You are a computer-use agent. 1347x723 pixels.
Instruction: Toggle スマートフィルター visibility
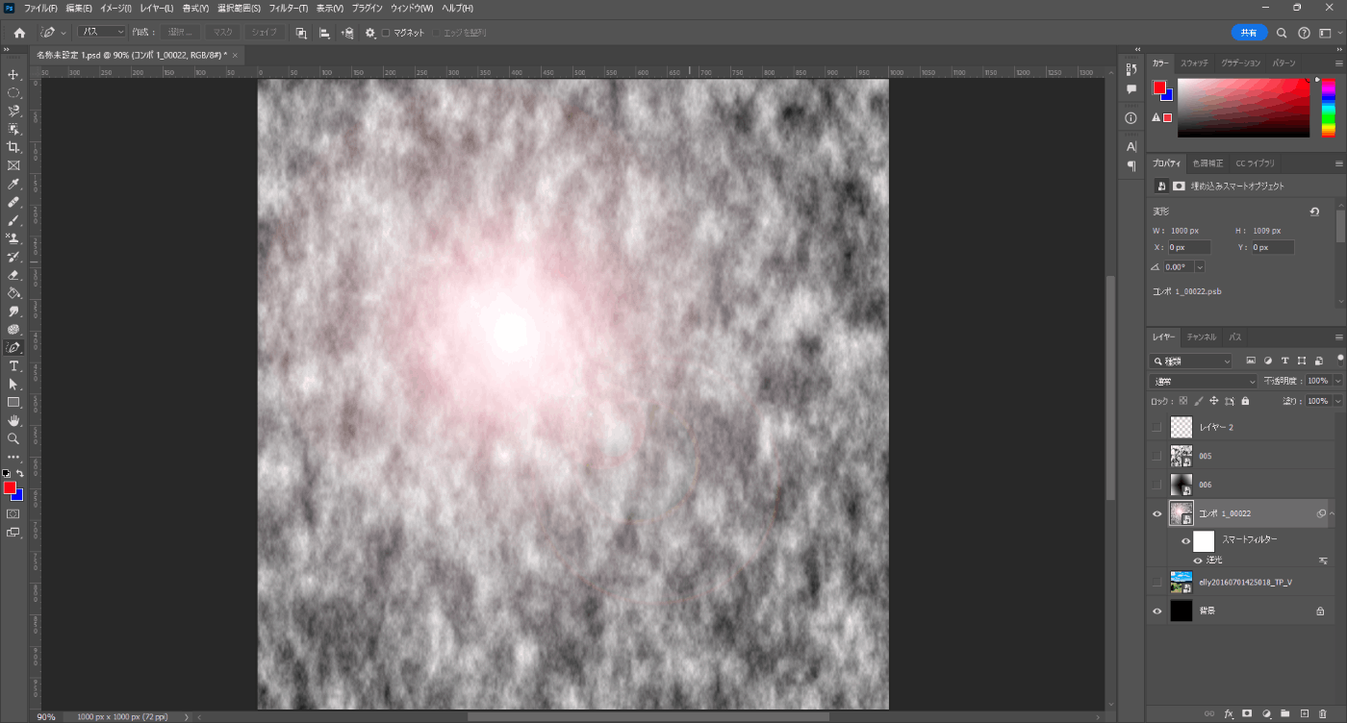pos(1186,541)
